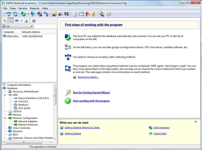Click the red wrench tools toolbar icon
Screen dimensions: 202x150
88,14
